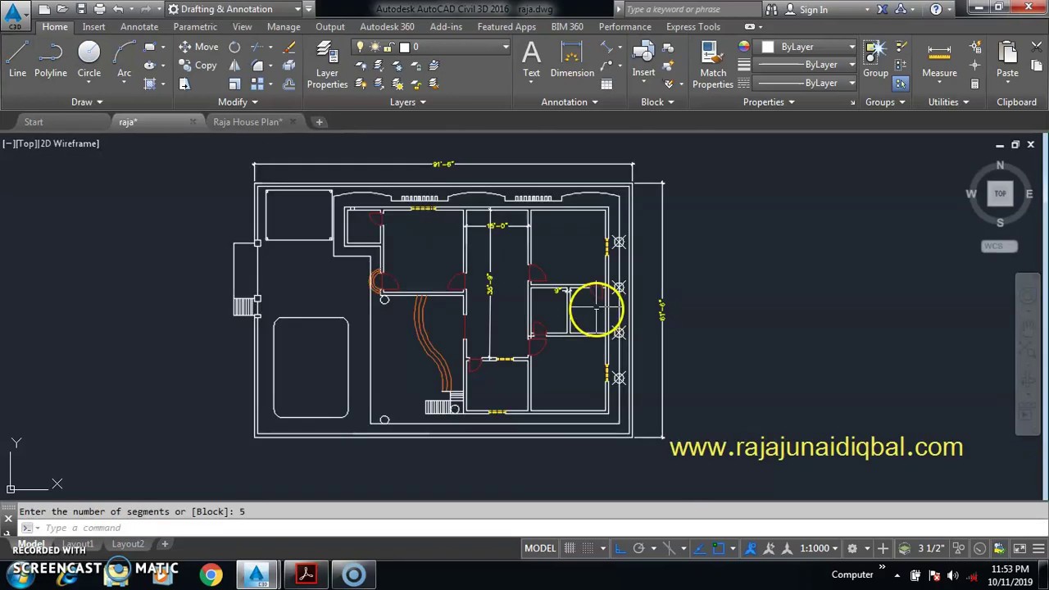Switch to Layout2 tab
The image size is (1049, 590).
[x=128, y=544]
